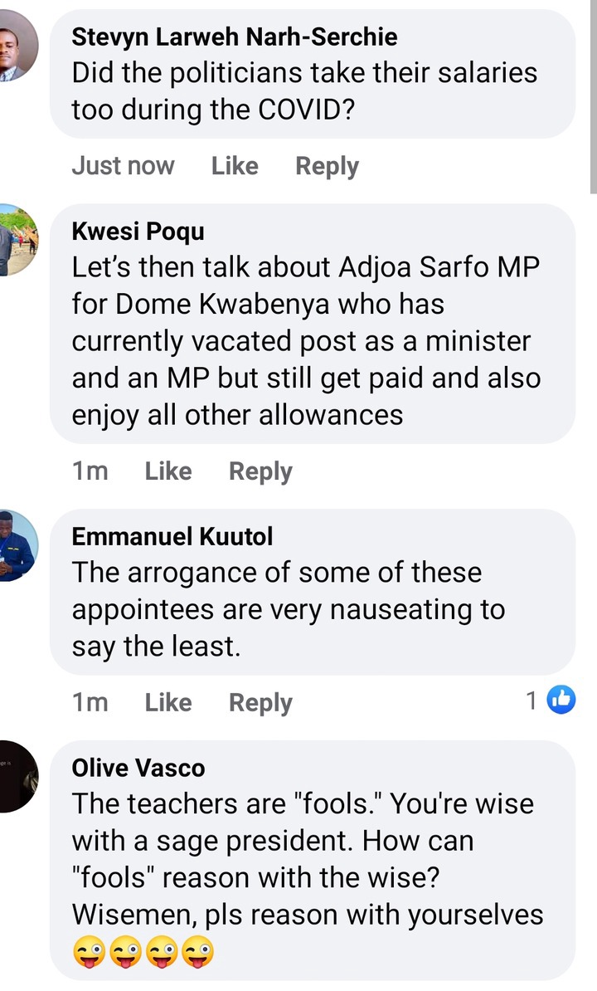Viewport: 597px width, 991px height.
Task: Reply to Kwesi Poqu's comment
Action: tap(260, 472)
